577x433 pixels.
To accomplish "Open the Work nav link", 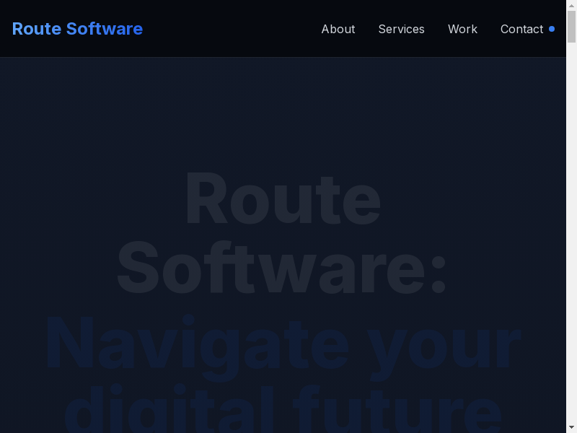I will (462, 29).
